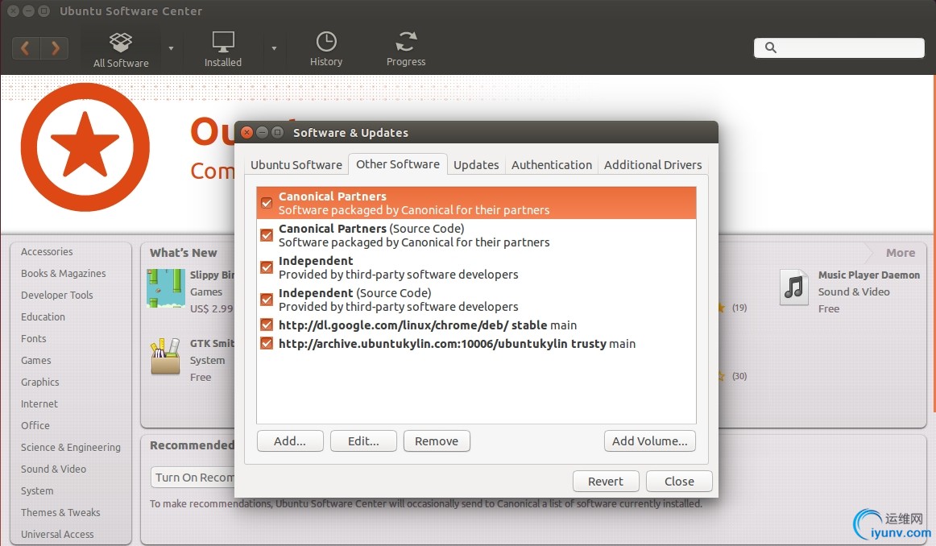Click the Edit... button
The image size is (936, 546).
[x=363, y=441]
